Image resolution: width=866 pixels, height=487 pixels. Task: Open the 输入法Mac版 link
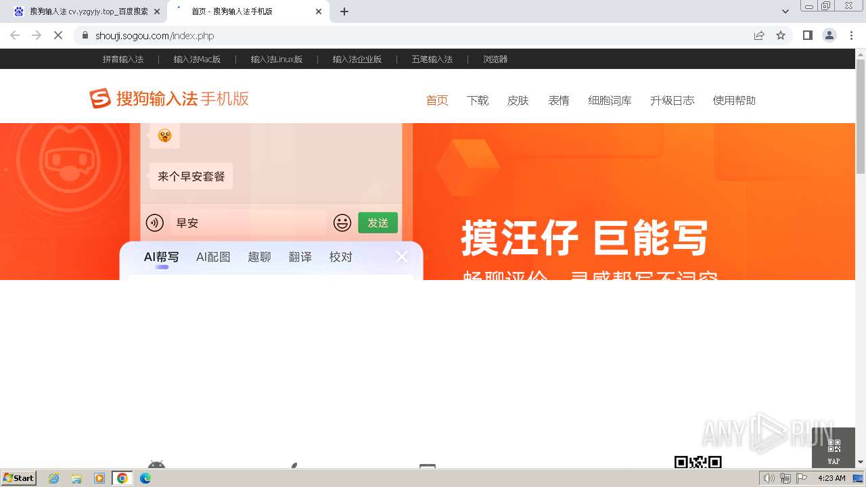pyautogui.click(x=197, y=60)
